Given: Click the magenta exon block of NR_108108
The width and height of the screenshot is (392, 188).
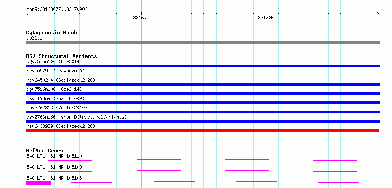Looking at the screenshot, I should tap(38, 183).
